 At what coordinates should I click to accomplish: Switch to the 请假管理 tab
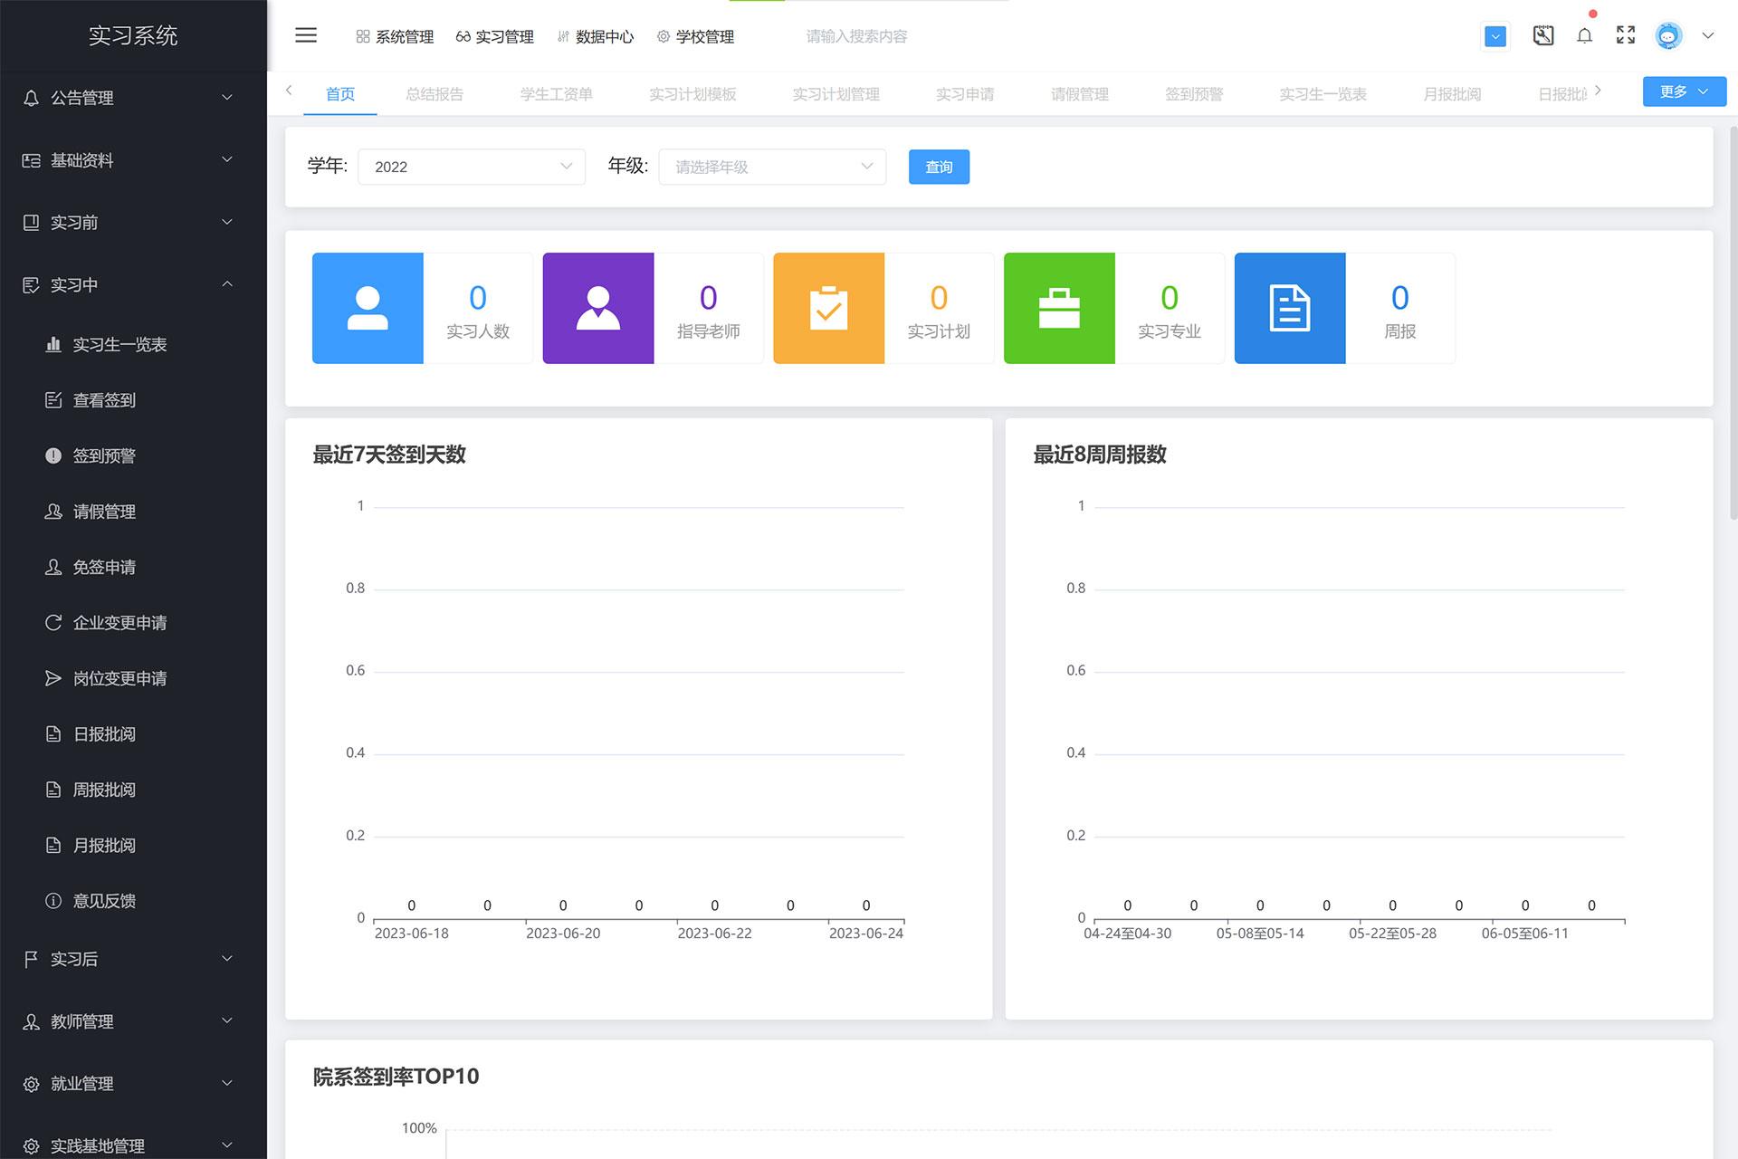pos(1080,94)
